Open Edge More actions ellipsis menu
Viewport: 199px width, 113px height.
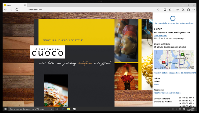coord(194,10)
